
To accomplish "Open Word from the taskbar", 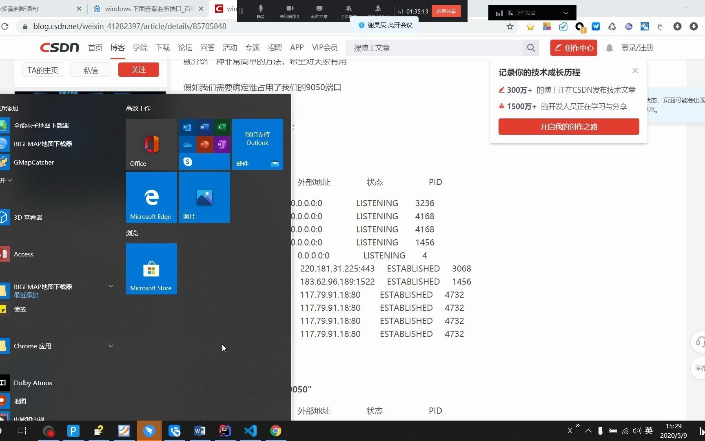I will pyautogui.click(x=200, y=431).
